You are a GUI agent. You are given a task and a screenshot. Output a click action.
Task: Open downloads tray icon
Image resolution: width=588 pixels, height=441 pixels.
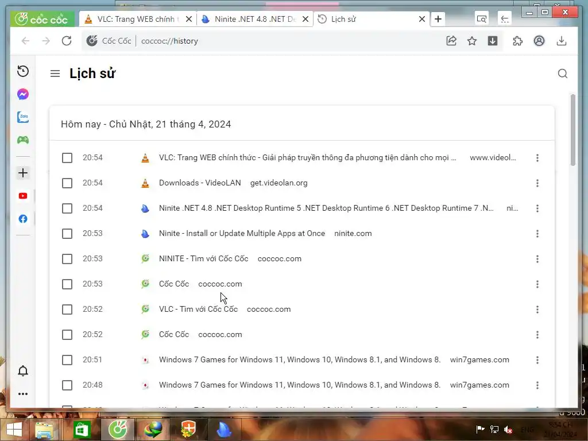[562, 41]
